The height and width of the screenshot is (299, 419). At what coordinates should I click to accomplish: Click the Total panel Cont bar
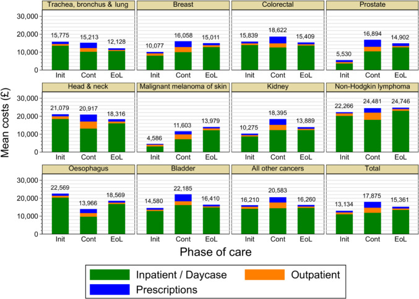[373, 218]
